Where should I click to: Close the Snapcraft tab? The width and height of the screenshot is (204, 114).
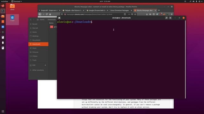point(60,10)
